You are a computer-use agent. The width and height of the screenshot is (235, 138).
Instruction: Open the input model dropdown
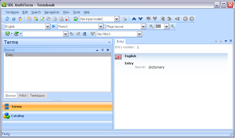117,19
